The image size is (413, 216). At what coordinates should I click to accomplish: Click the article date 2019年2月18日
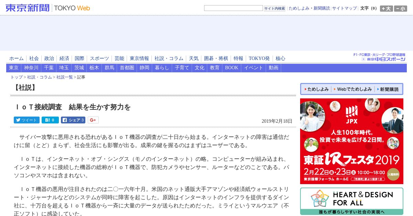(x=277, y=121)
